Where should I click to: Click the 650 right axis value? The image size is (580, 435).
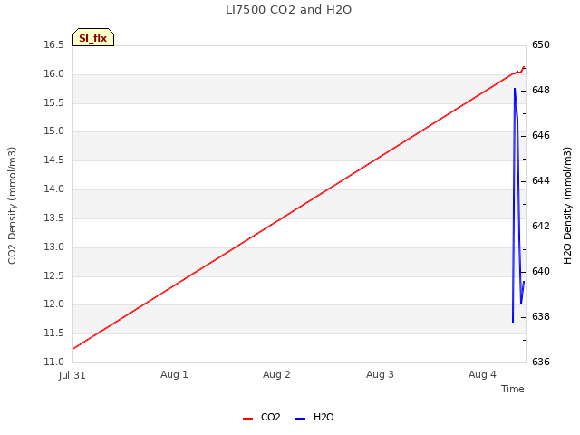point(541,44)
